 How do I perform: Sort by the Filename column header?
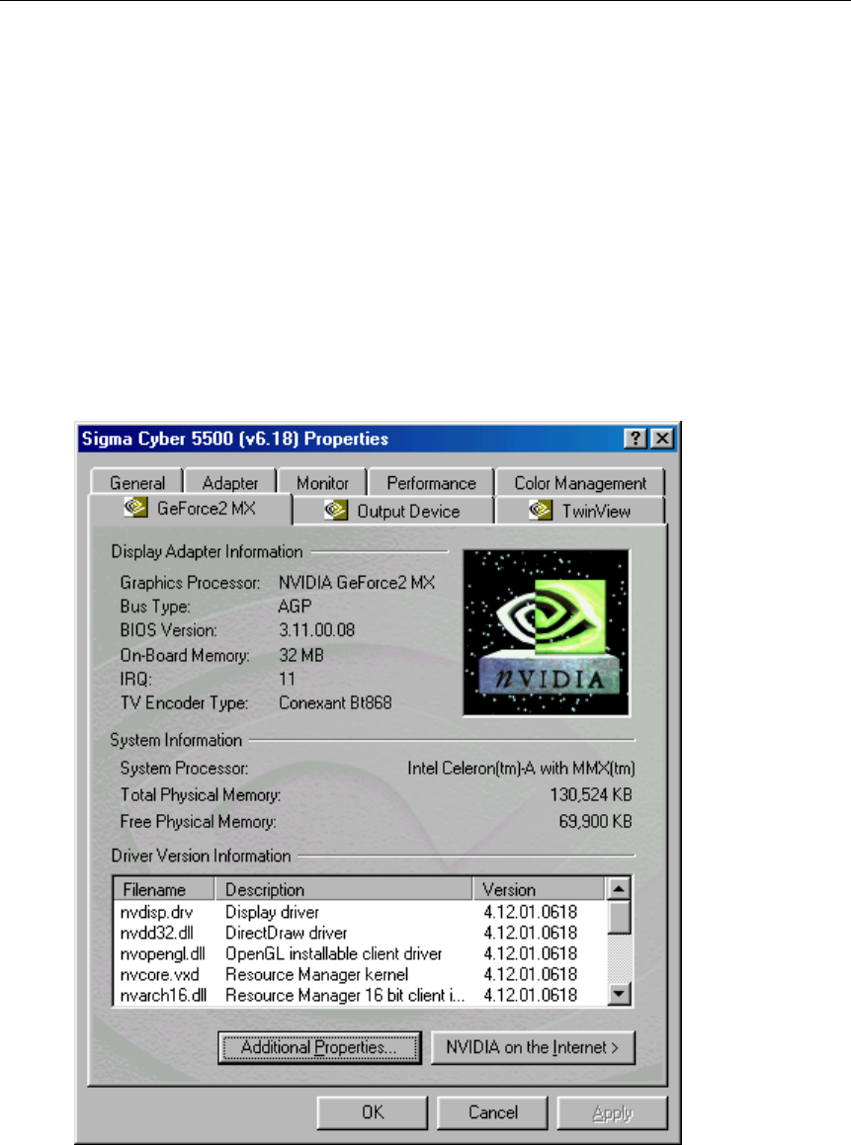[164, 889]
